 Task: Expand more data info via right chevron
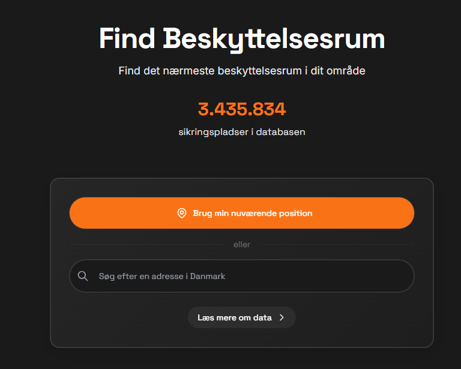tap(282, 317)
